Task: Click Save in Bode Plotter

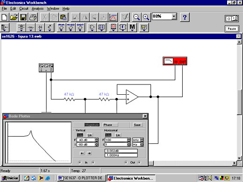Action: [x=137, y=125]
